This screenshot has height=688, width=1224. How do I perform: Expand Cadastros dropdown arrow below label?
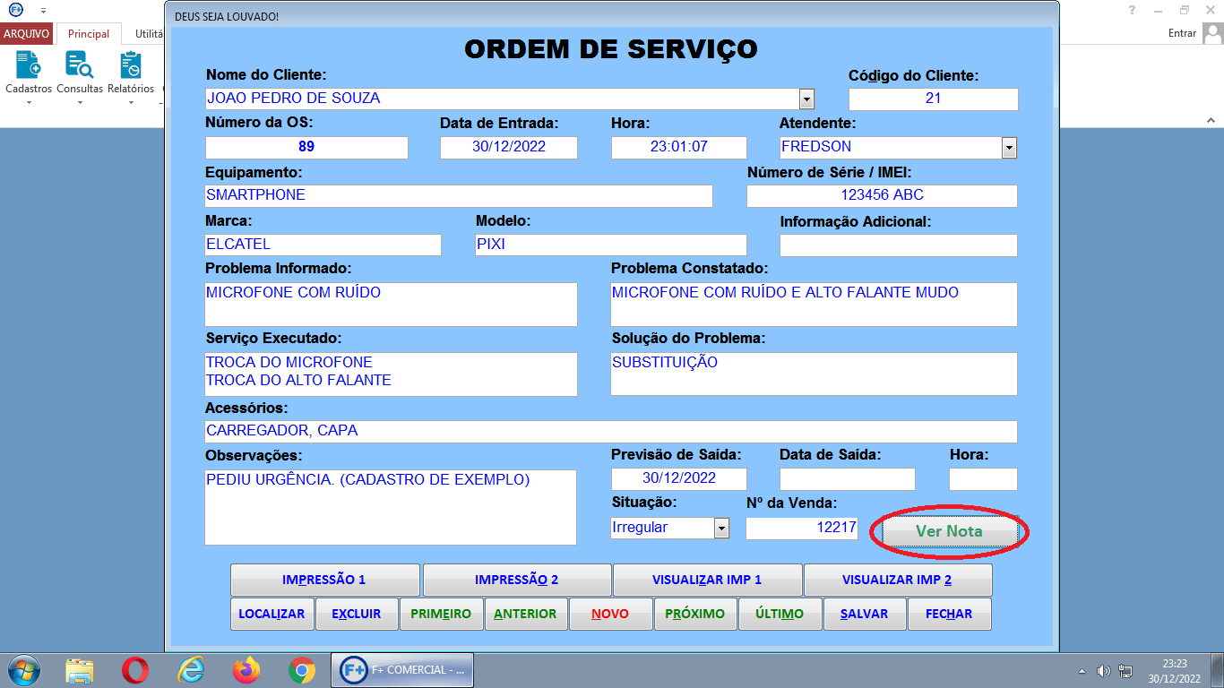coord(29,102)
